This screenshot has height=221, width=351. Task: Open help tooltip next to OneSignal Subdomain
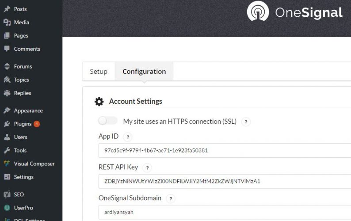171,198
